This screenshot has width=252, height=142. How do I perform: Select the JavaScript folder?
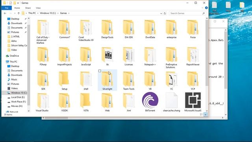point(86,56)
